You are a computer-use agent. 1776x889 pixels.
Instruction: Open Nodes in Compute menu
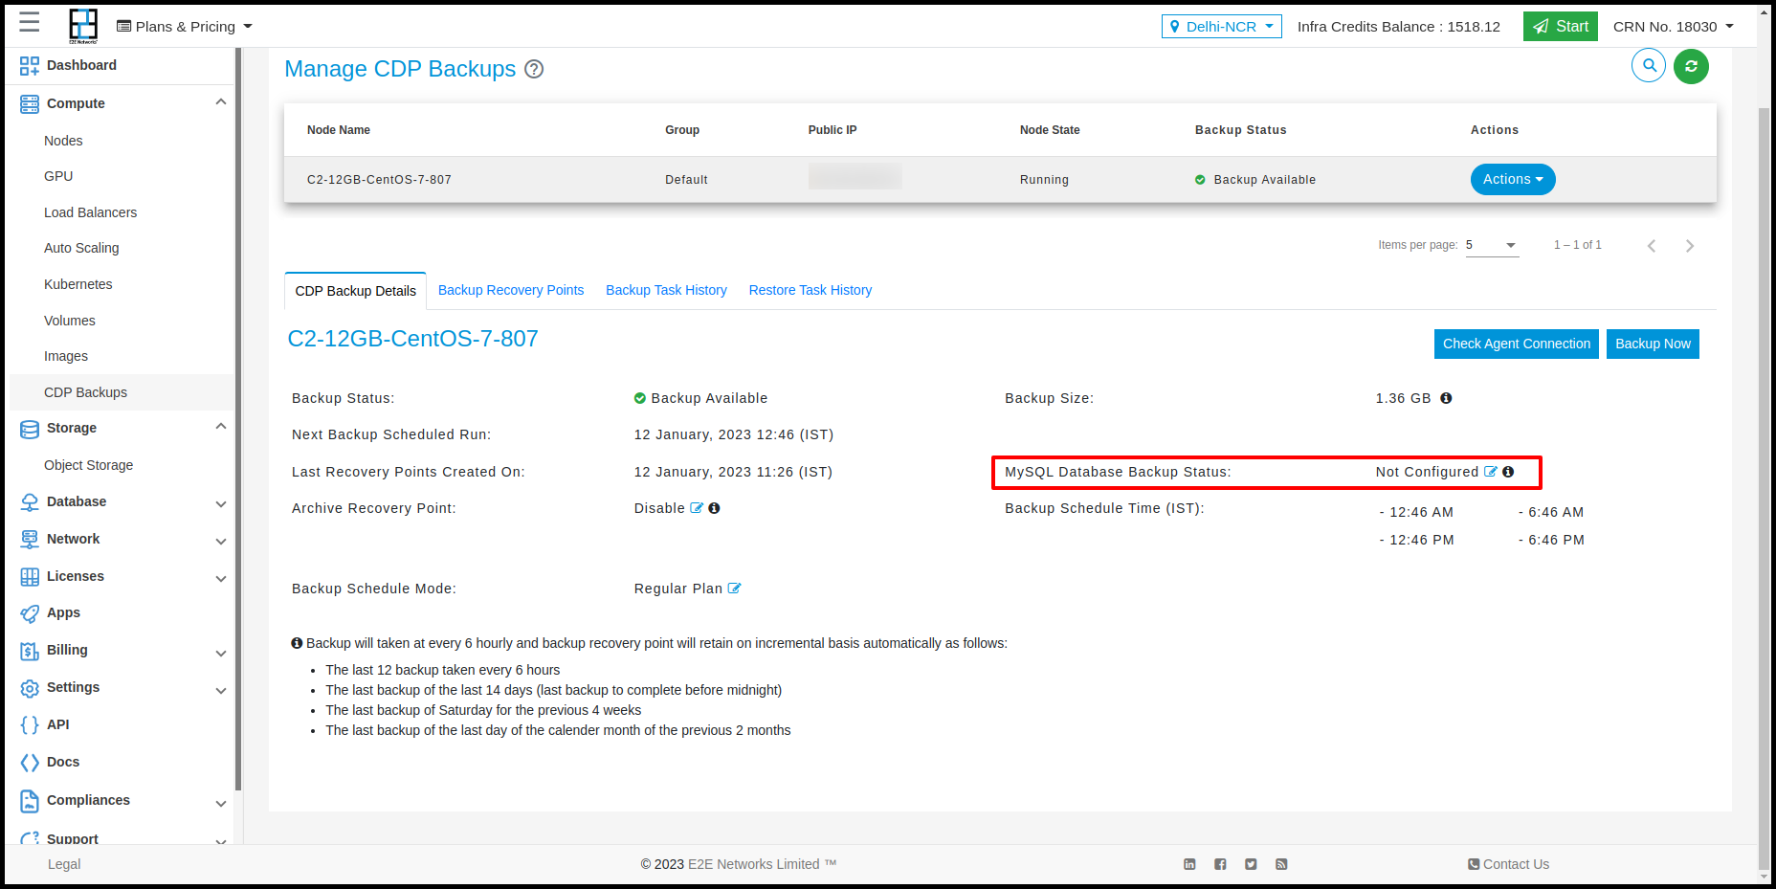[63, 141]
